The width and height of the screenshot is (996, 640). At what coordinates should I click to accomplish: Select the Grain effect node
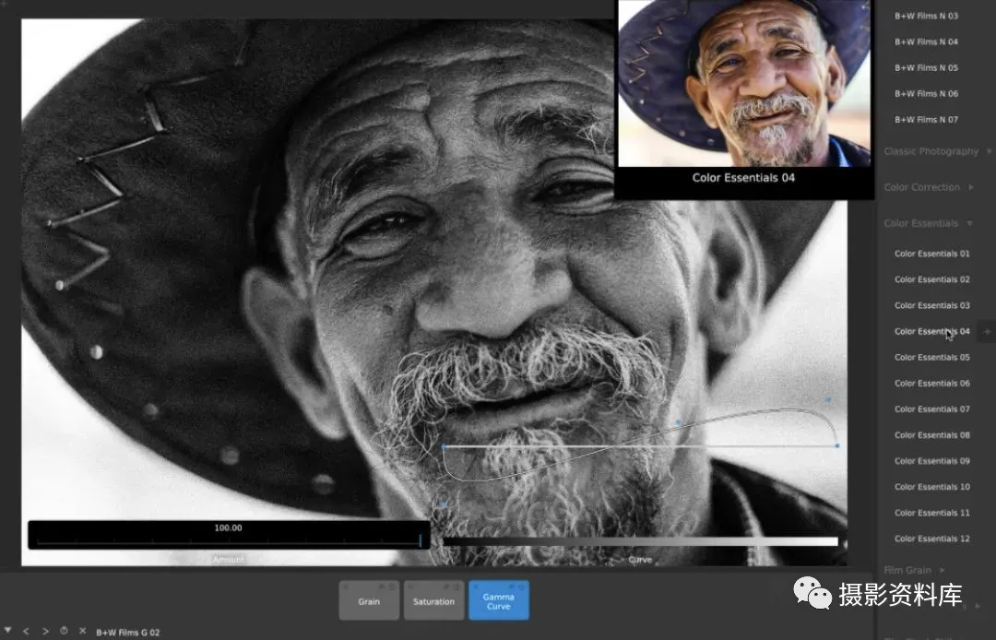[x=369, y=600]
